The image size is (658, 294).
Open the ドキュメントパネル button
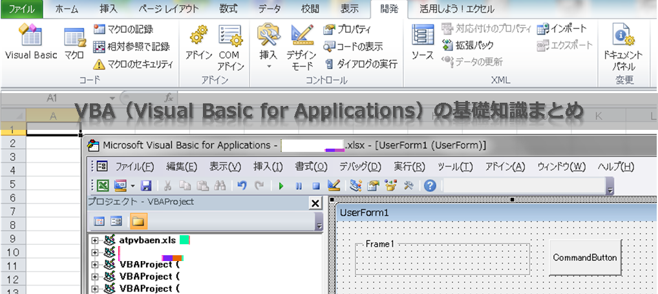(622, 48)
